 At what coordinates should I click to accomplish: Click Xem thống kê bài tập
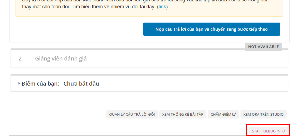coord(183,114)
